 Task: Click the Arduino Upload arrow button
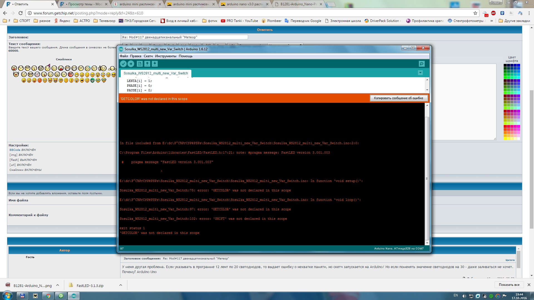click(131, 64)
